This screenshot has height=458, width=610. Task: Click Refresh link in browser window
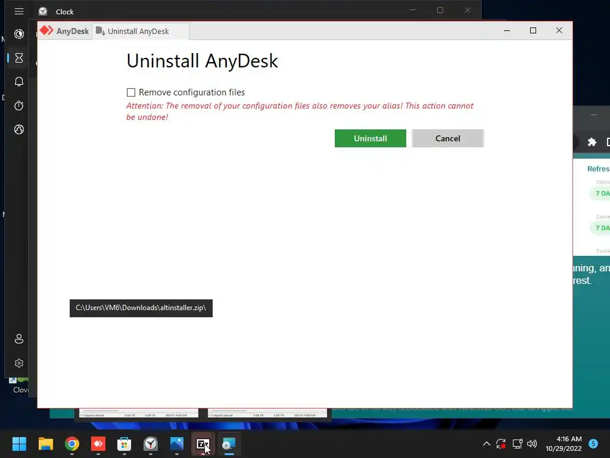tap(598, 169)
